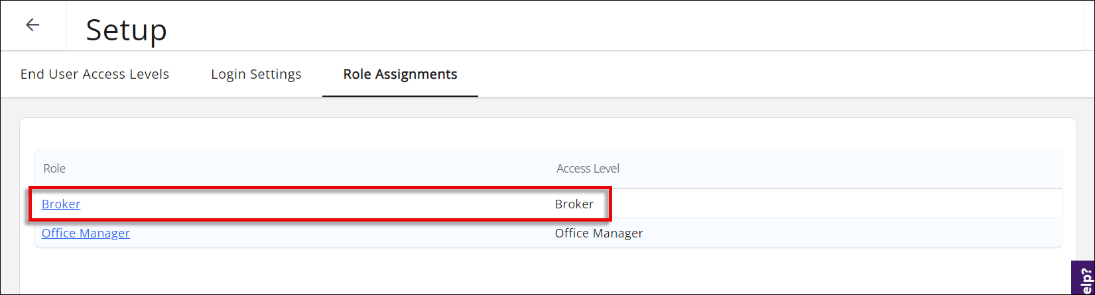
Task: Click the Access Level column header
Action: (x=588, y=169)
